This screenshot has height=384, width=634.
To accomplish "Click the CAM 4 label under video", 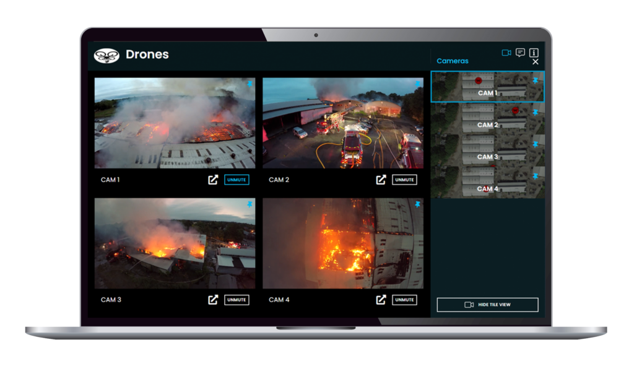I will [x=279, y=300].
